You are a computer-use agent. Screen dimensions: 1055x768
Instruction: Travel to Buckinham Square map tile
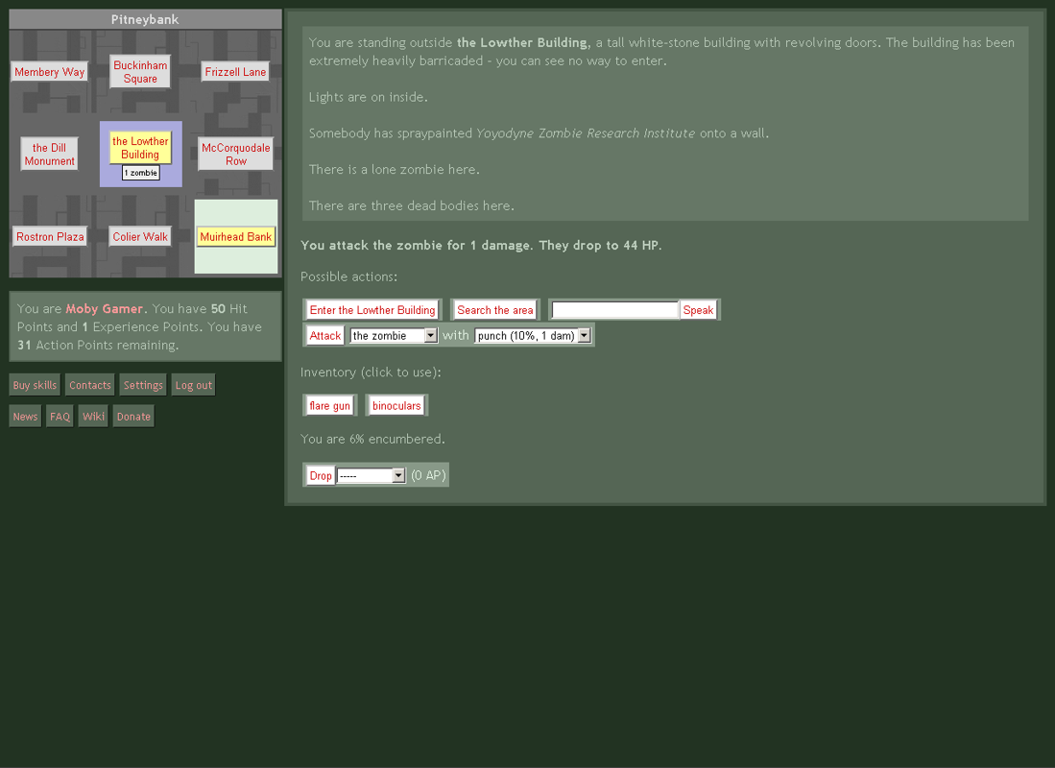pos(140,72)
